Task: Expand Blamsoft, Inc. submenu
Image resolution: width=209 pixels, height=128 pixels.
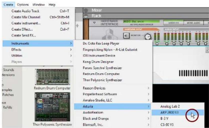Action: tap(113, 125)
